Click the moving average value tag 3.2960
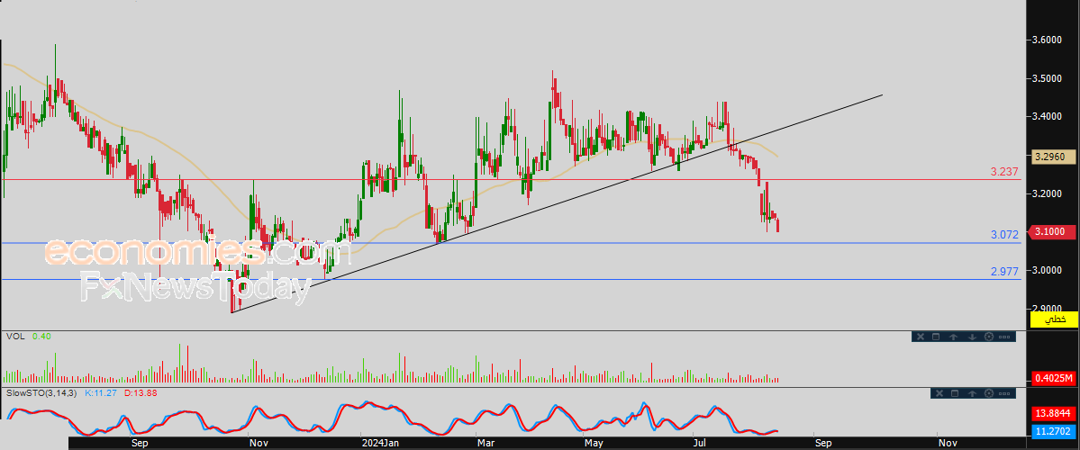Viewport: 1080px width, 450px height. tap(1053, 157)
